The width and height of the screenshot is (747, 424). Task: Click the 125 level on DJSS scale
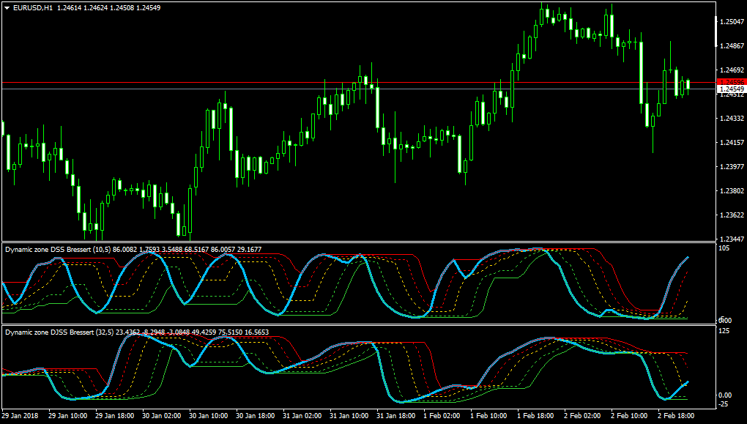(x=724, y=331)
